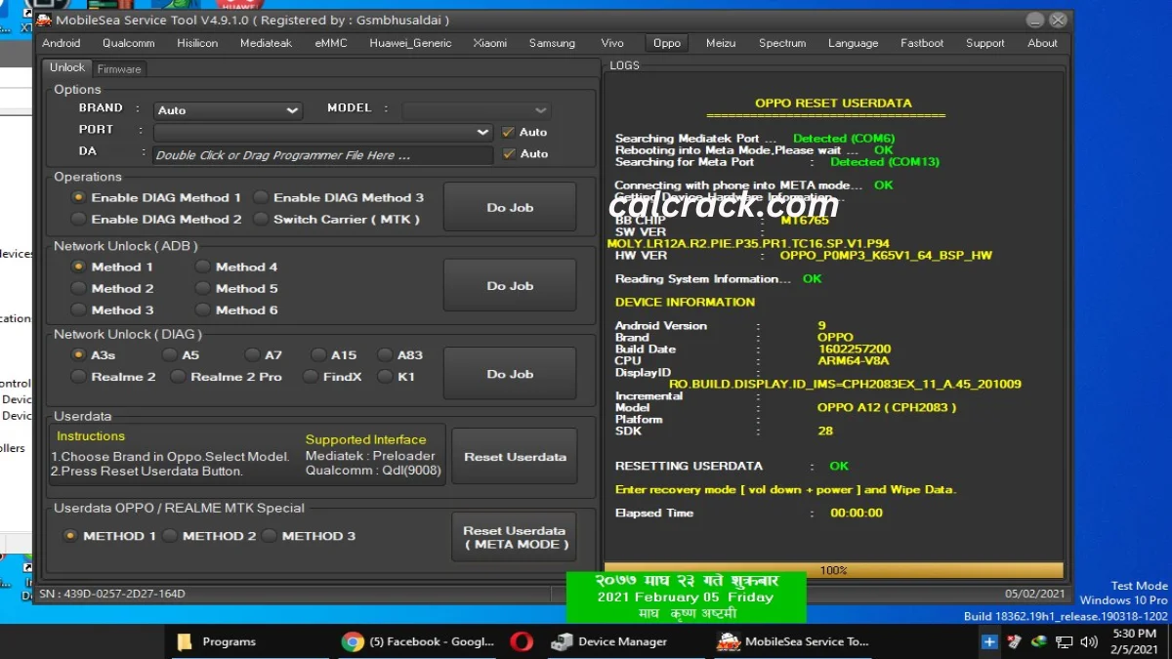Choose Network Unlock ADB Method 4
Screen dimensions: 1172x659
tap(237, 267)
